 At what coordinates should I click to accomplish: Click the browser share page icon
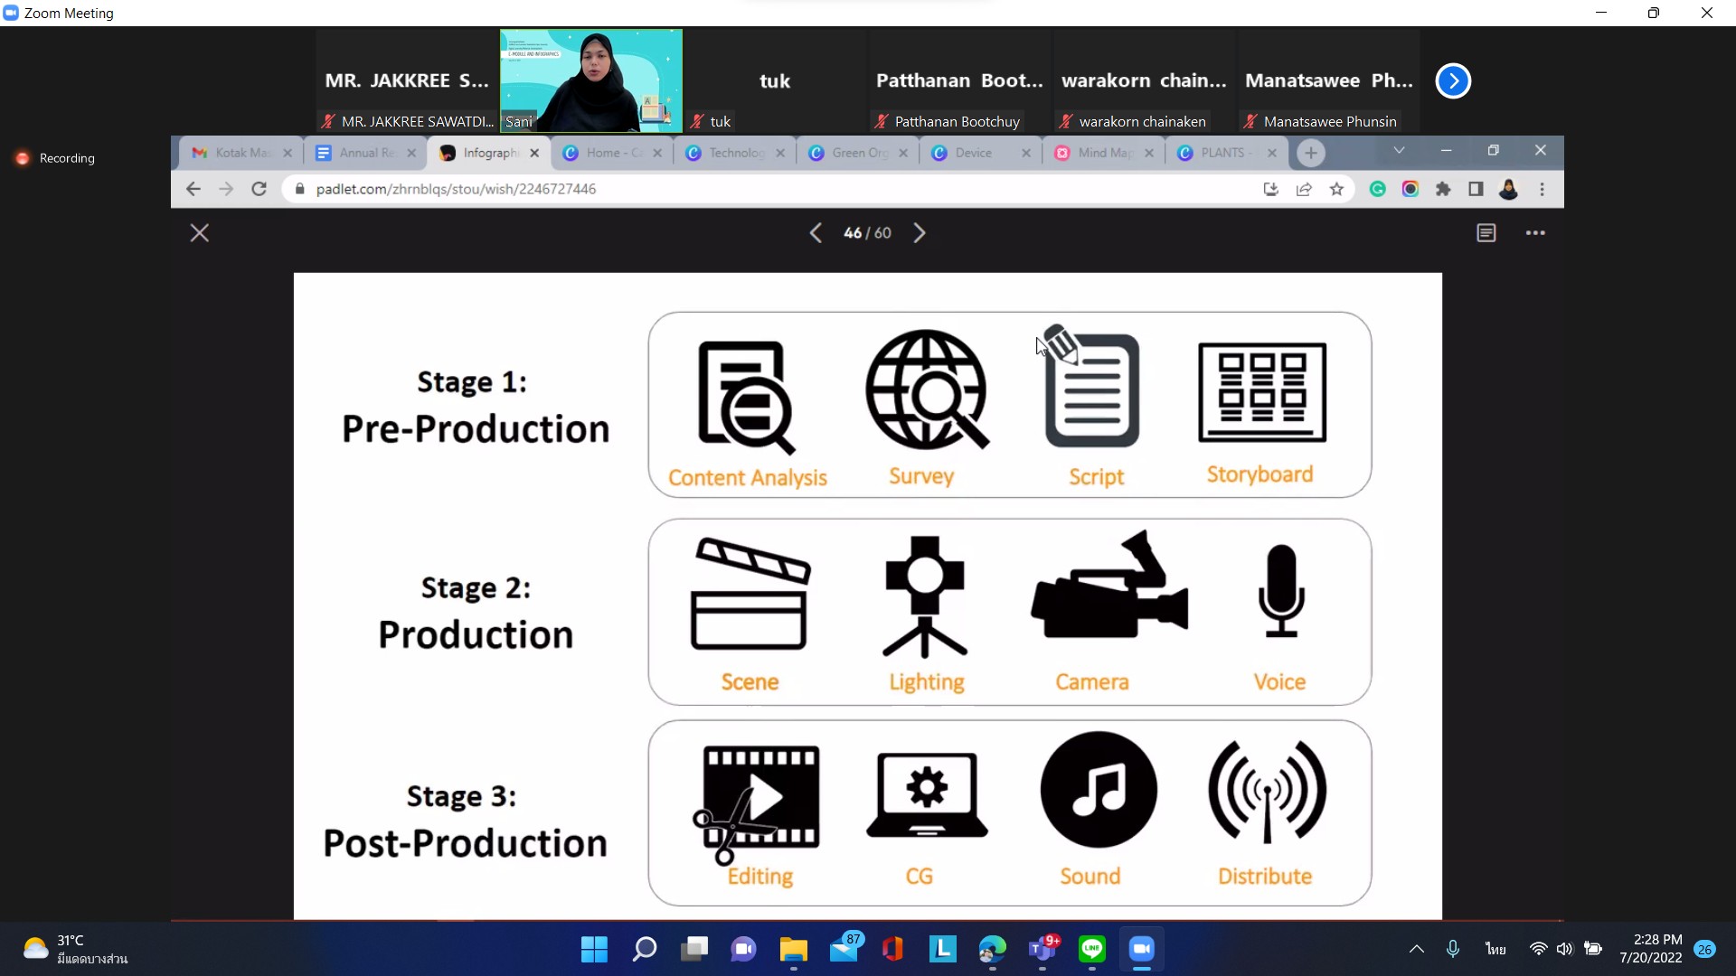(1304, 189)
